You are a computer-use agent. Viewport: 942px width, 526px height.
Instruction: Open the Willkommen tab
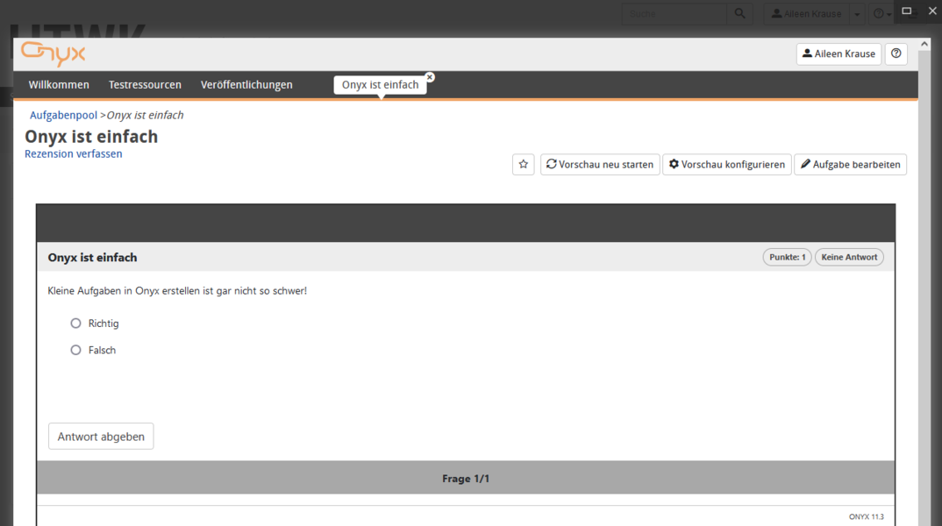(59, 85)
